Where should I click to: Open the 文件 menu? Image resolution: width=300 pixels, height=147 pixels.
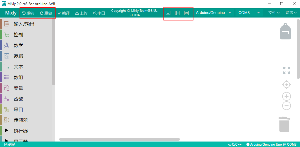(x=274, y=13)
